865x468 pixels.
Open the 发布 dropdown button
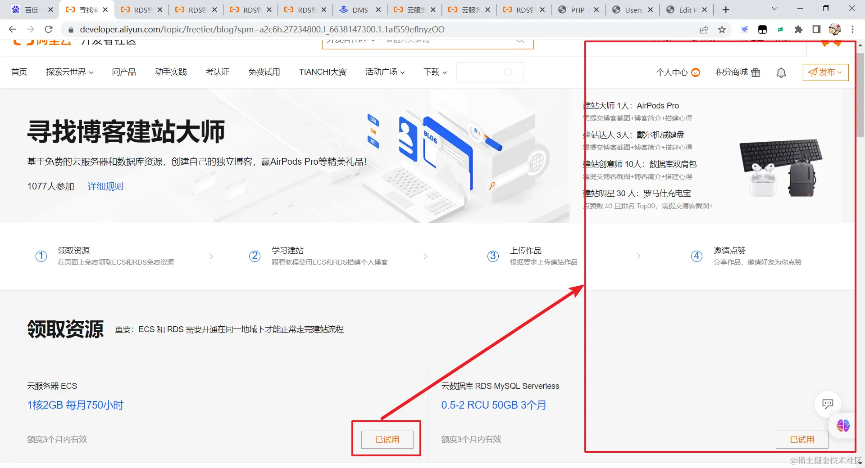pos(825,72)
